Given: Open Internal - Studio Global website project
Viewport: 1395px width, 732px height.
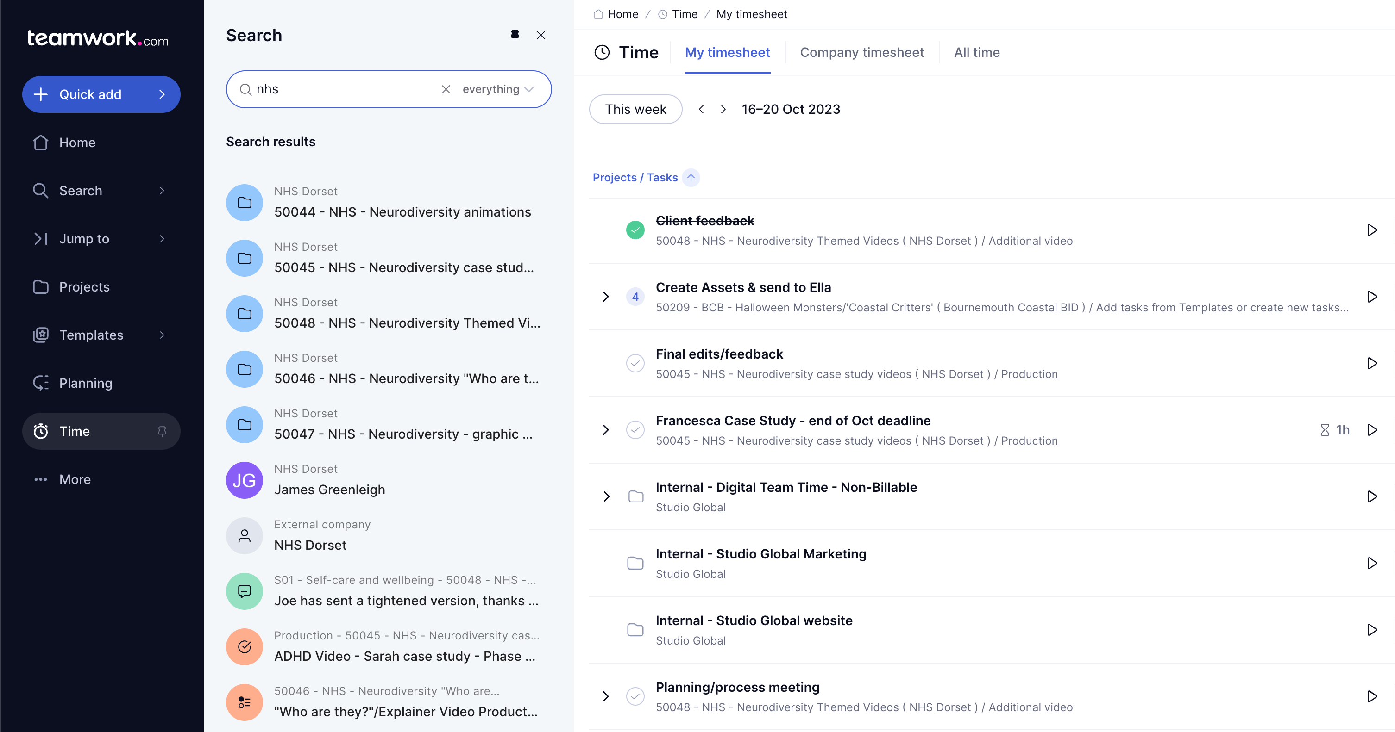Looking at the screenshot, I should coord(754,620).
